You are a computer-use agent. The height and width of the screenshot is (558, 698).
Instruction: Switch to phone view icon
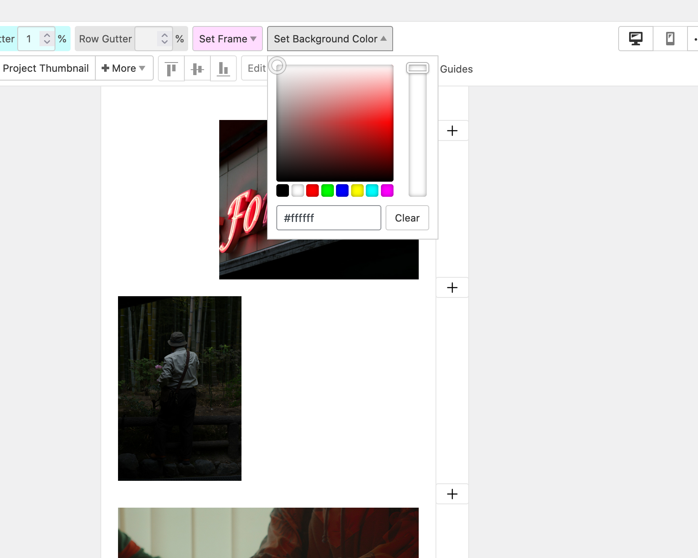point(670,39)
